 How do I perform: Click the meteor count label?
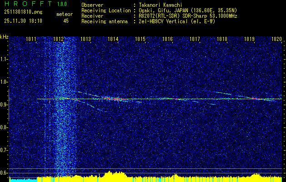[65, 14]
